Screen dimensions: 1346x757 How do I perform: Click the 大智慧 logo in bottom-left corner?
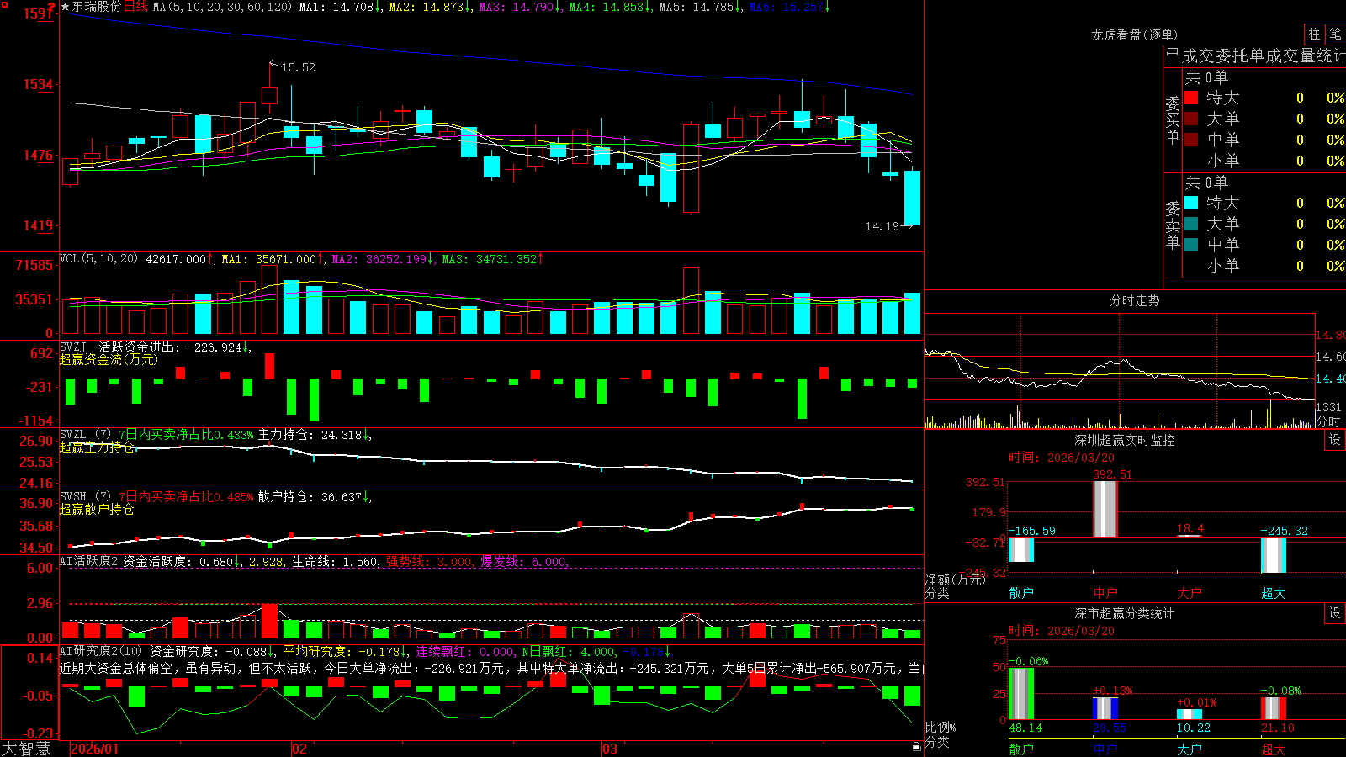click(26, 749)
